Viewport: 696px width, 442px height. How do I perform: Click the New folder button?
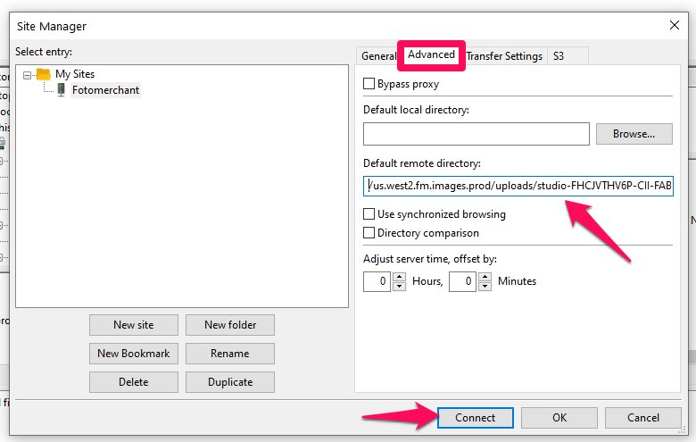[x=230, y=325]
